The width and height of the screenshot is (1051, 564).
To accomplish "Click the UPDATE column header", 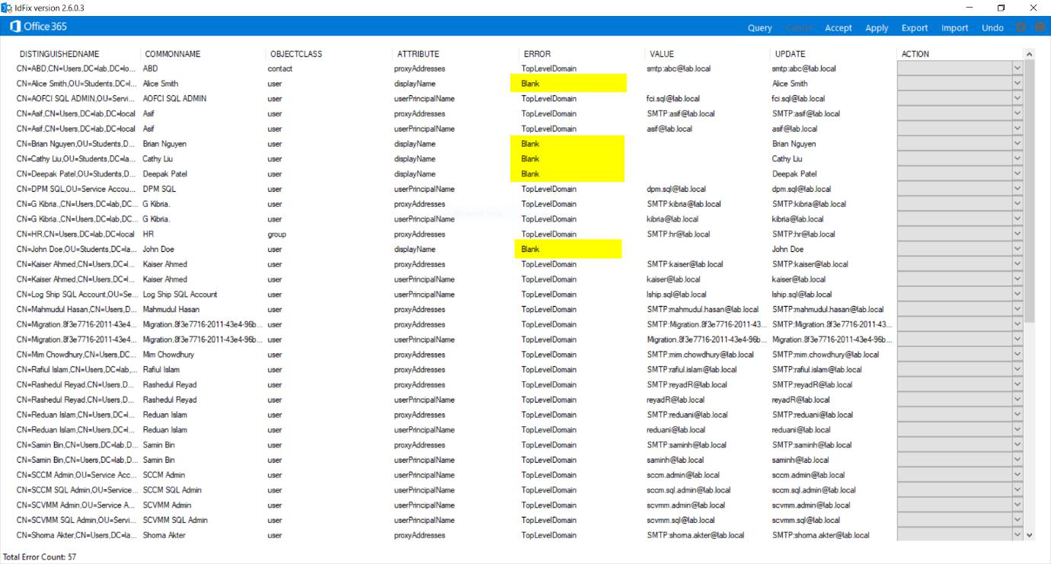I will [790, 54].
